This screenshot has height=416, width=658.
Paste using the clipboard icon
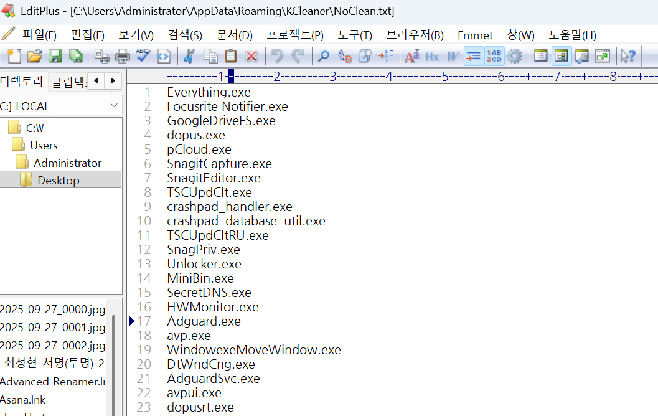(x=231, y=56)
